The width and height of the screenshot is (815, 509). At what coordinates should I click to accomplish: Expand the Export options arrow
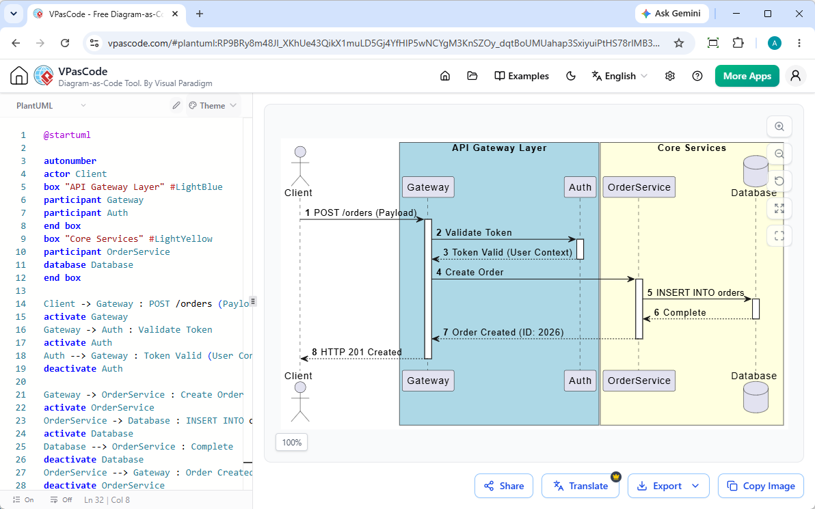(695, 486)
